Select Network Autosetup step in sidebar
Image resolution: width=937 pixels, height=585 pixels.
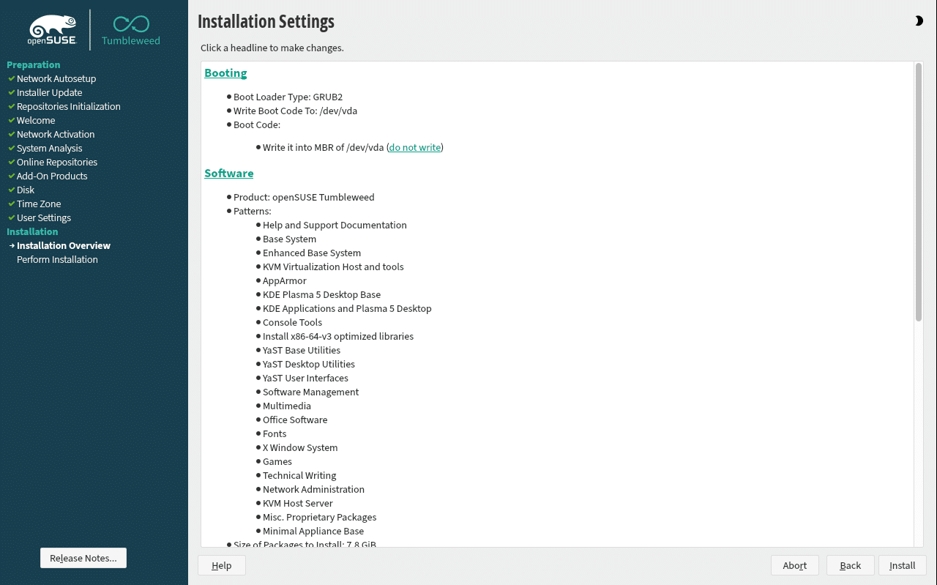pos(56,78)
